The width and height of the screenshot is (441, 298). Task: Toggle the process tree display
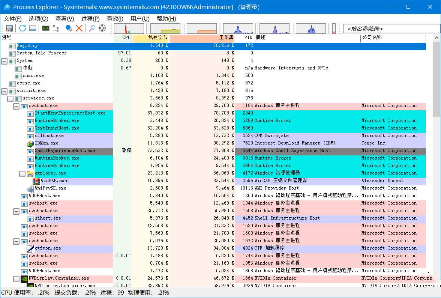pyautogui.click(x=55, y=28)
